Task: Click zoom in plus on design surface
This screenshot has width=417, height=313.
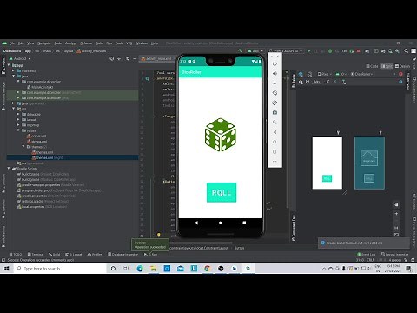Action: (x=396, y=214)
